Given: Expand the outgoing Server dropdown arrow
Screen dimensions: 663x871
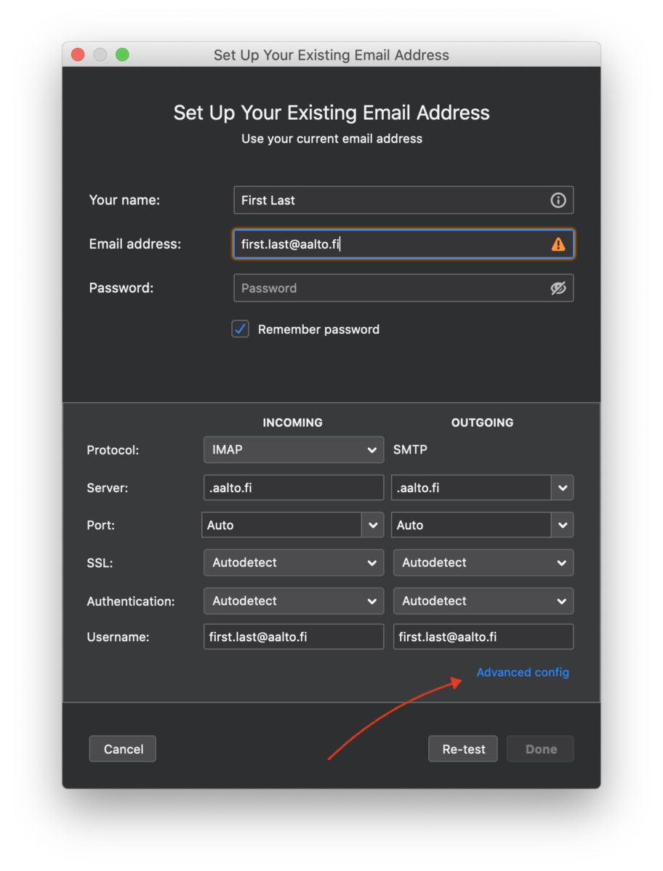Looking at the screenshot, I should point(562,488).
